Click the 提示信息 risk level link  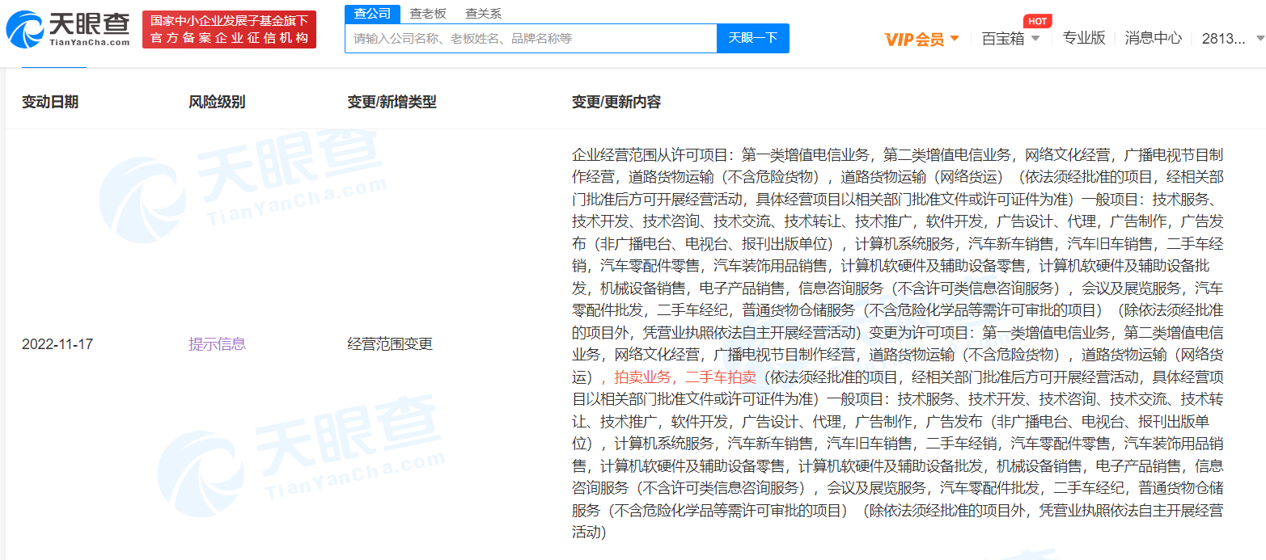click(x=217, y=343)
